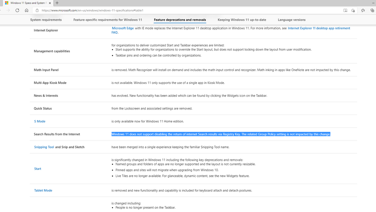Open the Tablet Mode link
This screenshot has height=212, width=376.
tap(43, 191)
